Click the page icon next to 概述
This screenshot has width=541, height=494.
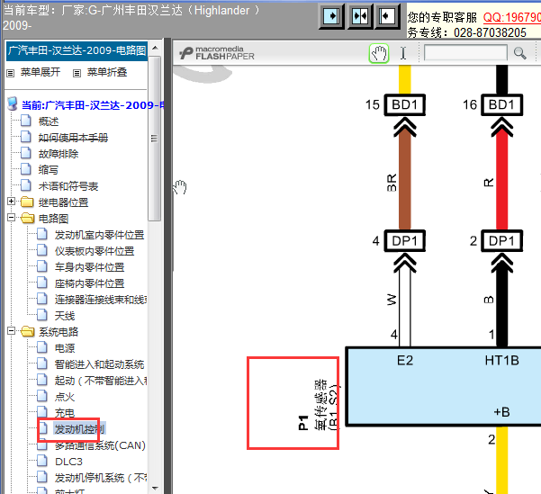26,121
